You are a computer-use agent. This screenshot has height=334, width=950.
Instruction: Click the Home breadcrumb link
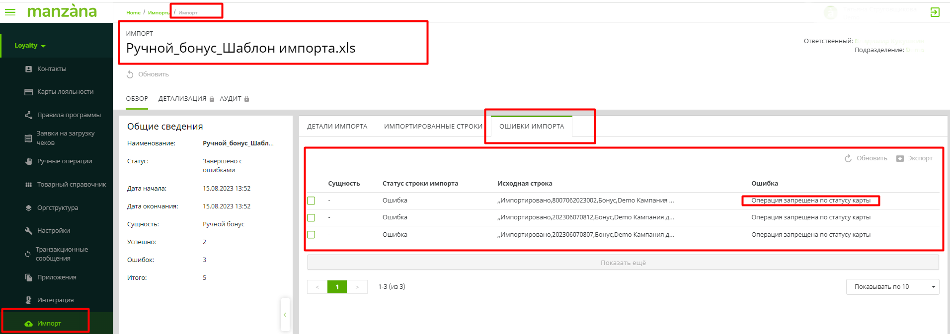click(x=133, y=13)
